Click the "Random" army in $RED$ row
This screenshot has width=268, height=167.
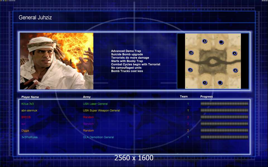(88, 117)
